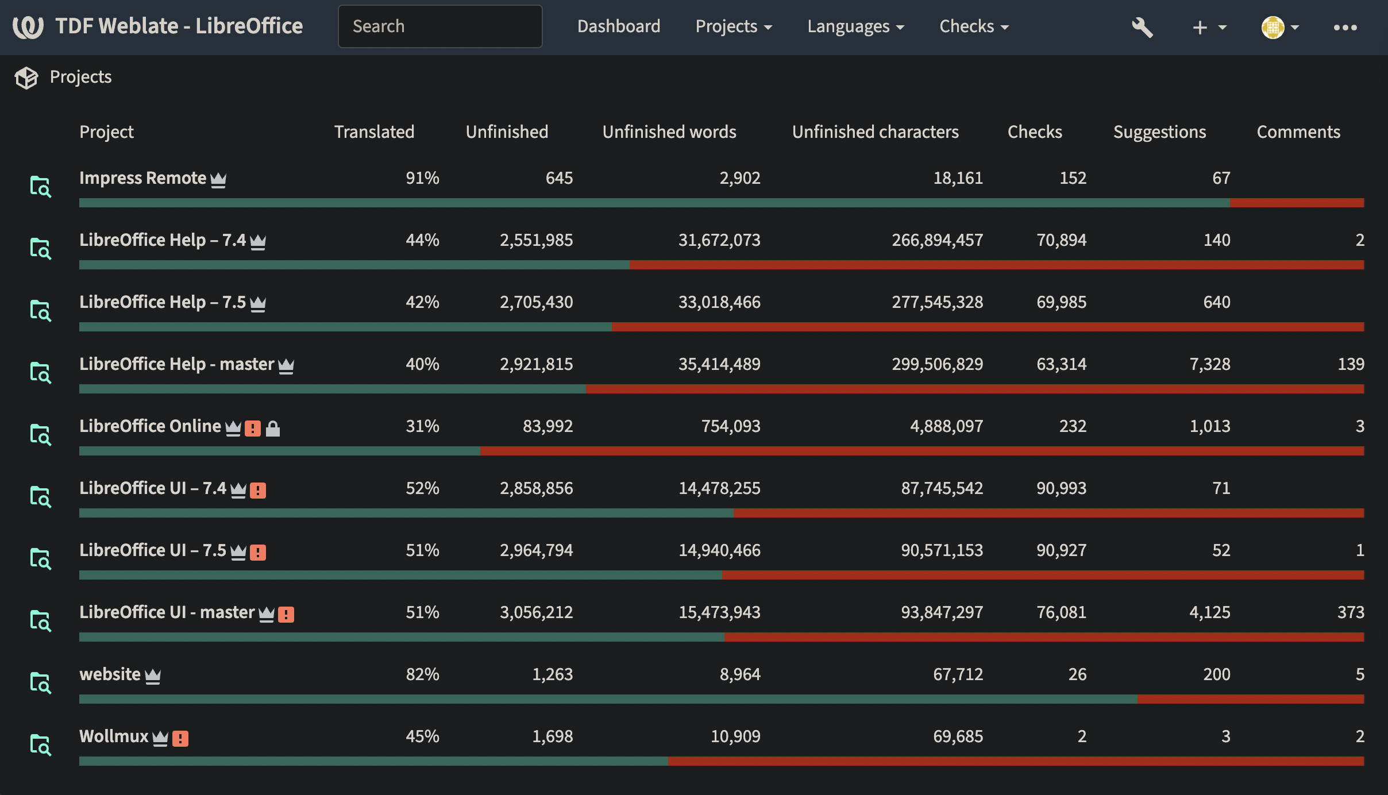Open the wrench management icon

pyautogui.click(x=1142, y=27)
